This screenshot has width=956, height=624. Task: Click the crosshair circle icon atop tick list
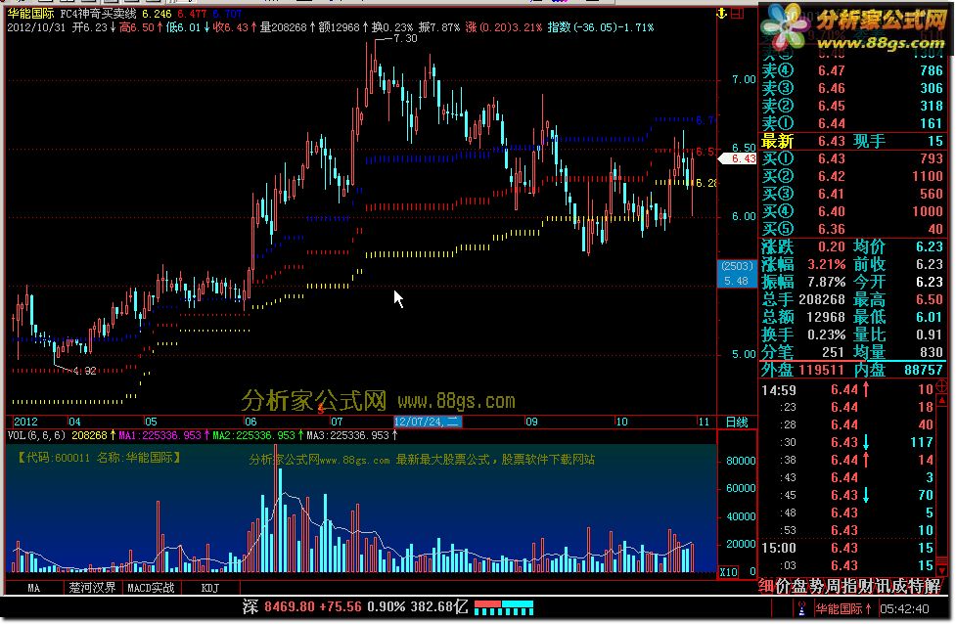pos(941,386)
